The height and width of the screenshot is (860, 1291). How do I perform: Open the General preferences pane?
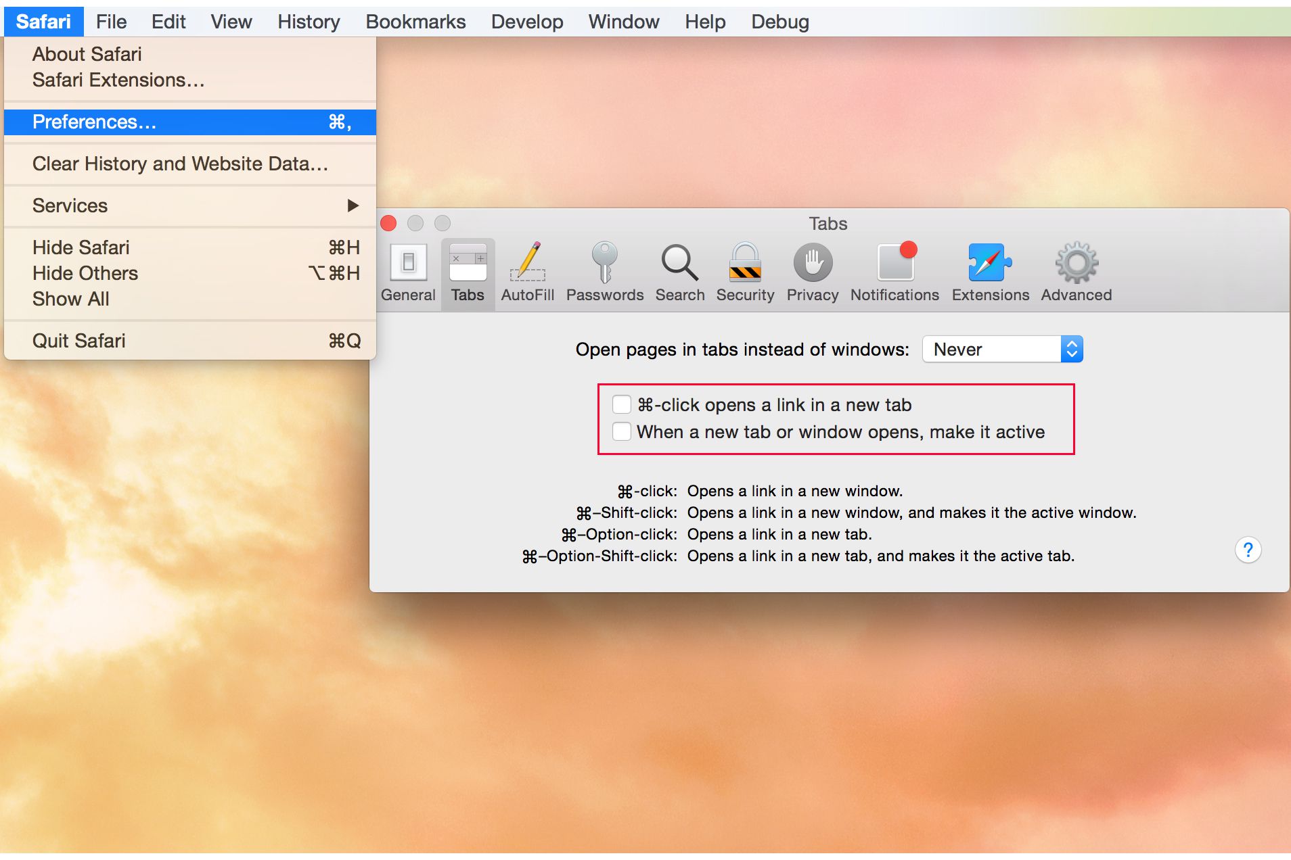point(408,272)
